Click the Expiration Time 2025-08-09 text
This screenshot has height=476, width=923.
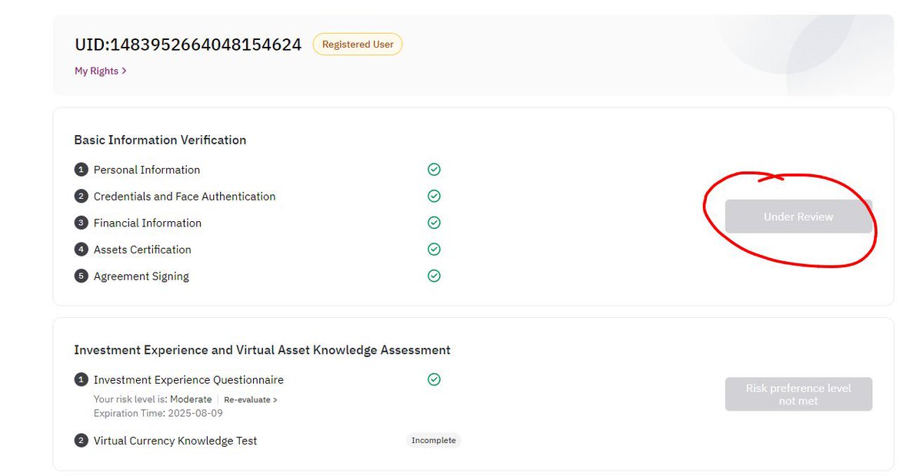pos(158,413)
